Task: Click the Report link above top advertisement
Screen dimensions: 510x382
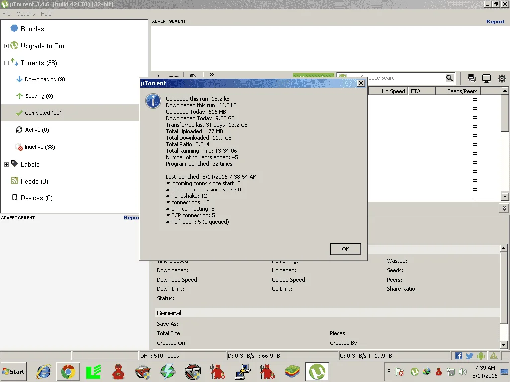Action: [x=495, y=22]
